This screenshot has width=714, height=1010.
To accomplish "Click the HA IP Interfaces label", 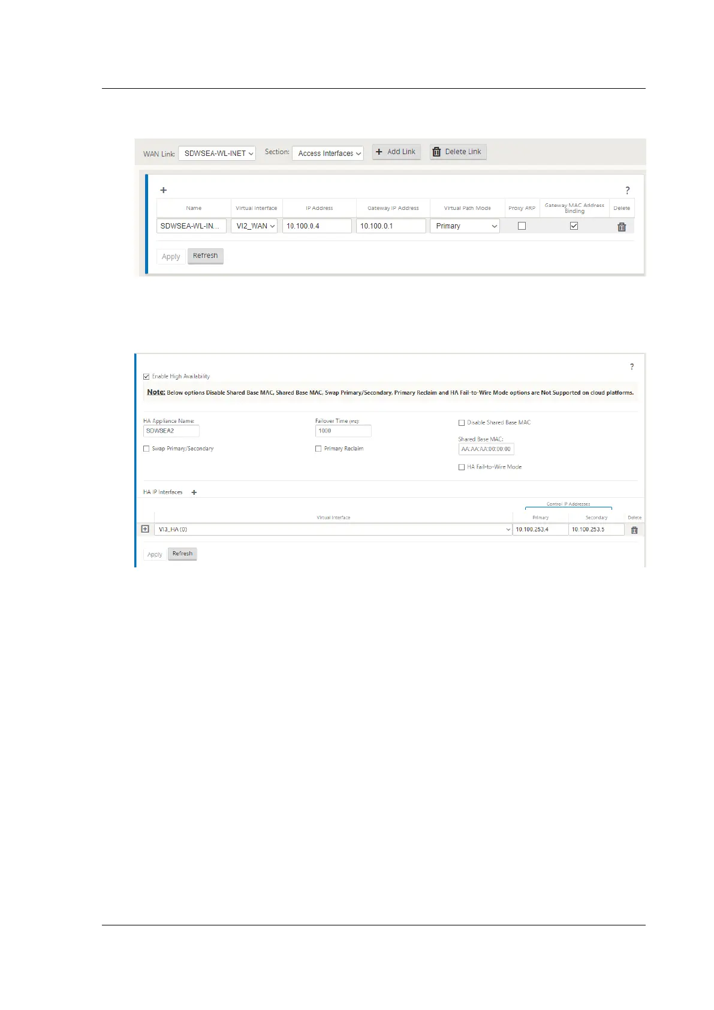I will coord(163,492).
